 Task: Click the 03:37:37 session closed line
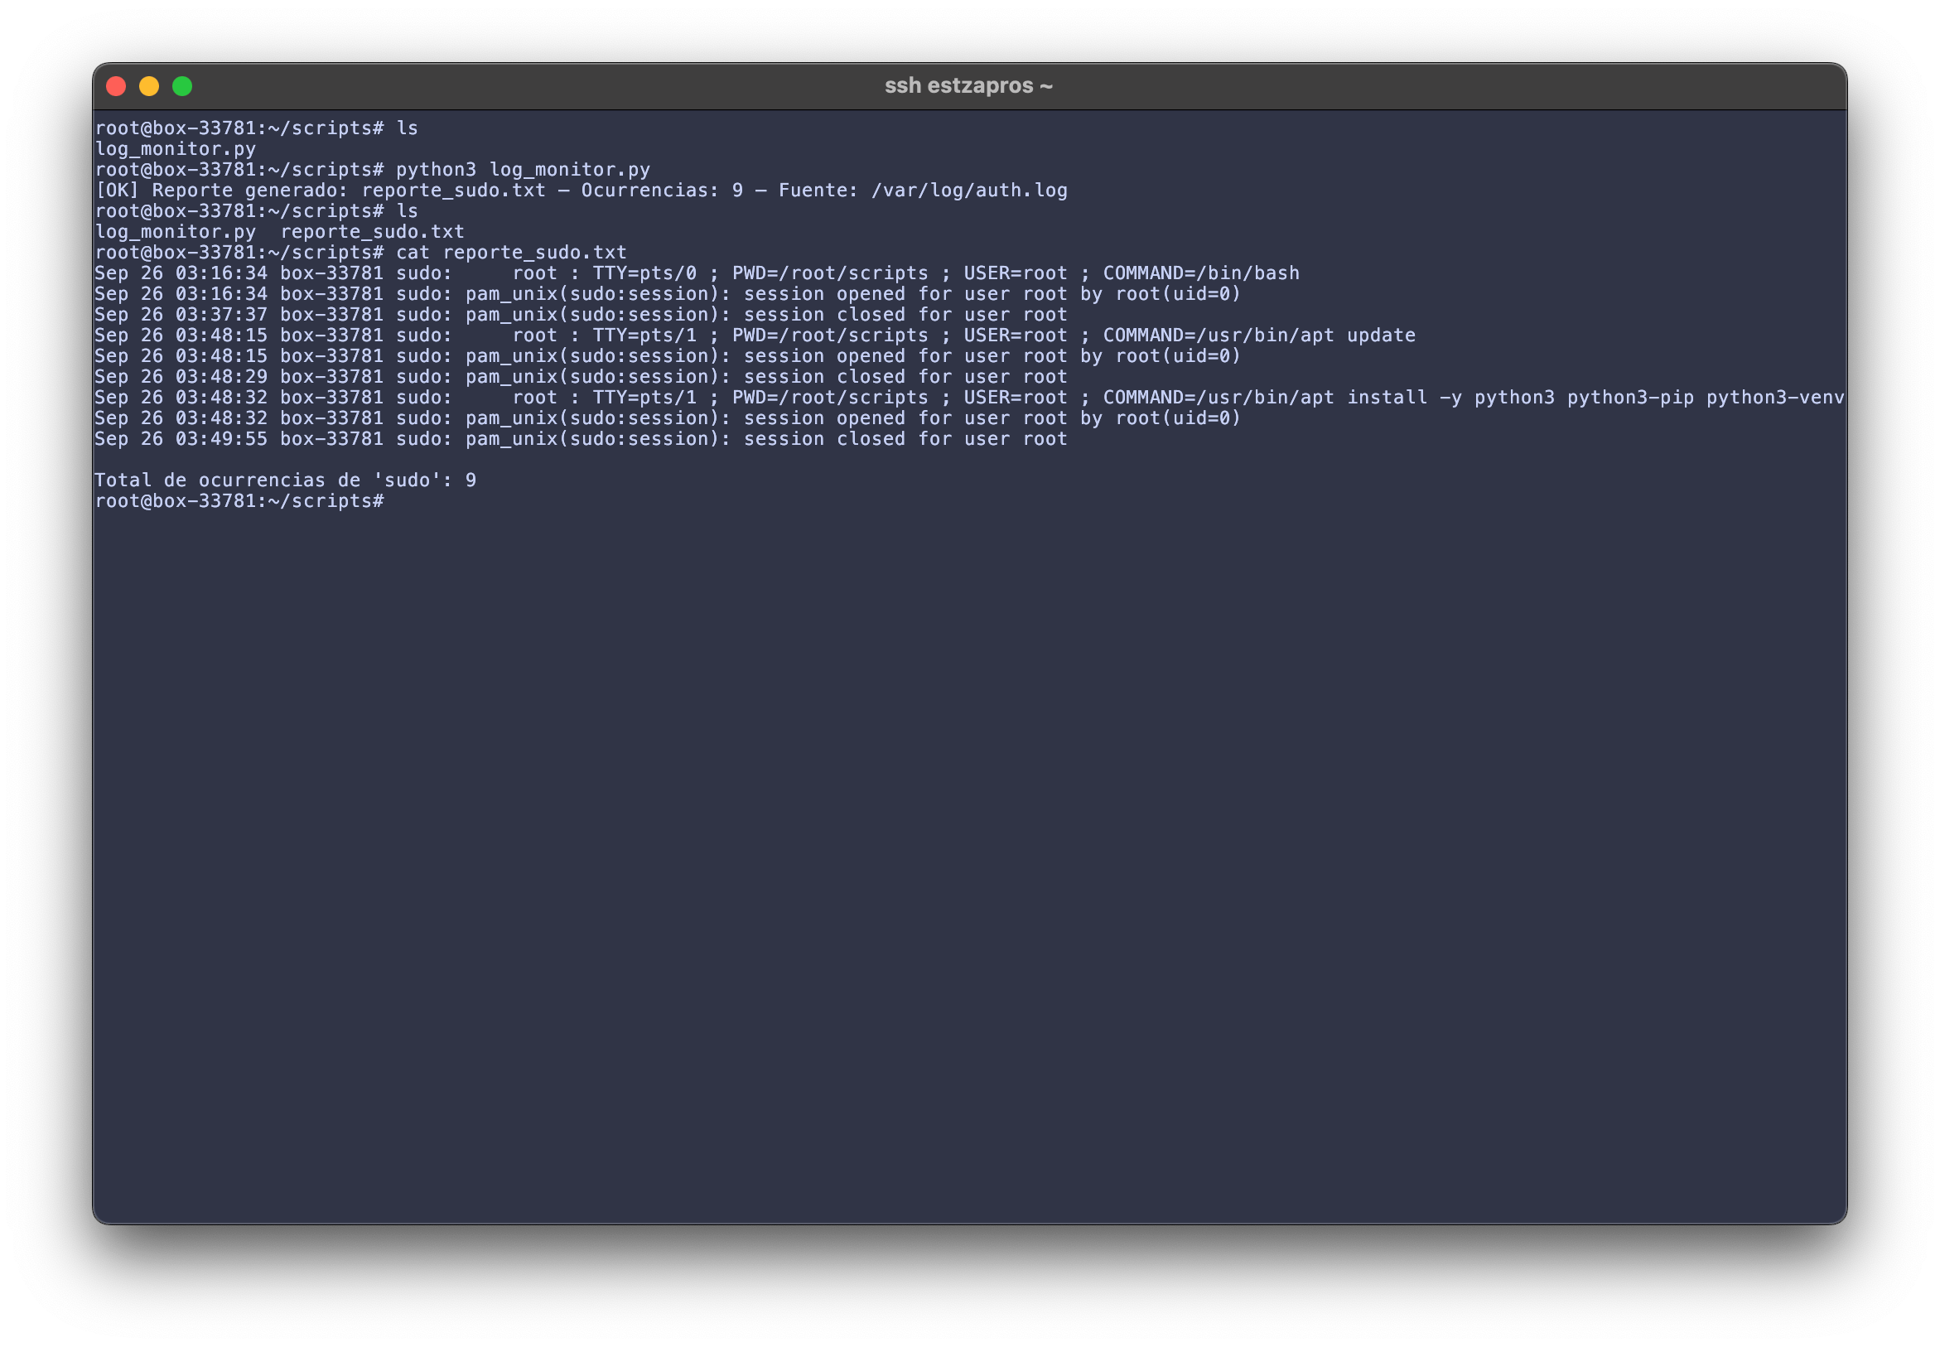581,315
